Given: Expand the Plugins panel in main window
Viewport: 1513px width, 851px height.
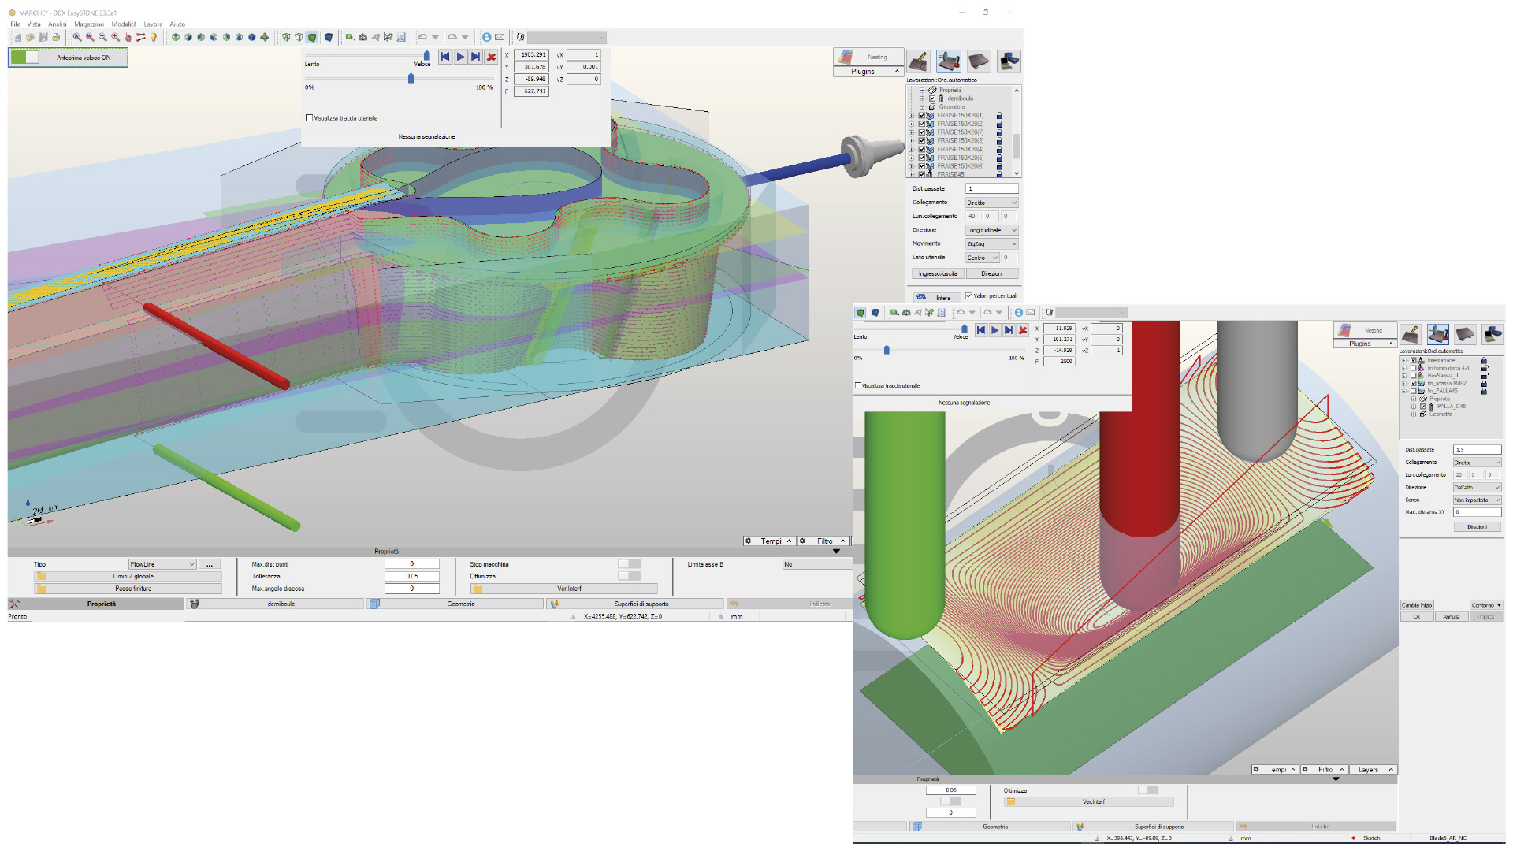Looking at the screenshot, I should tap(867, 72).
